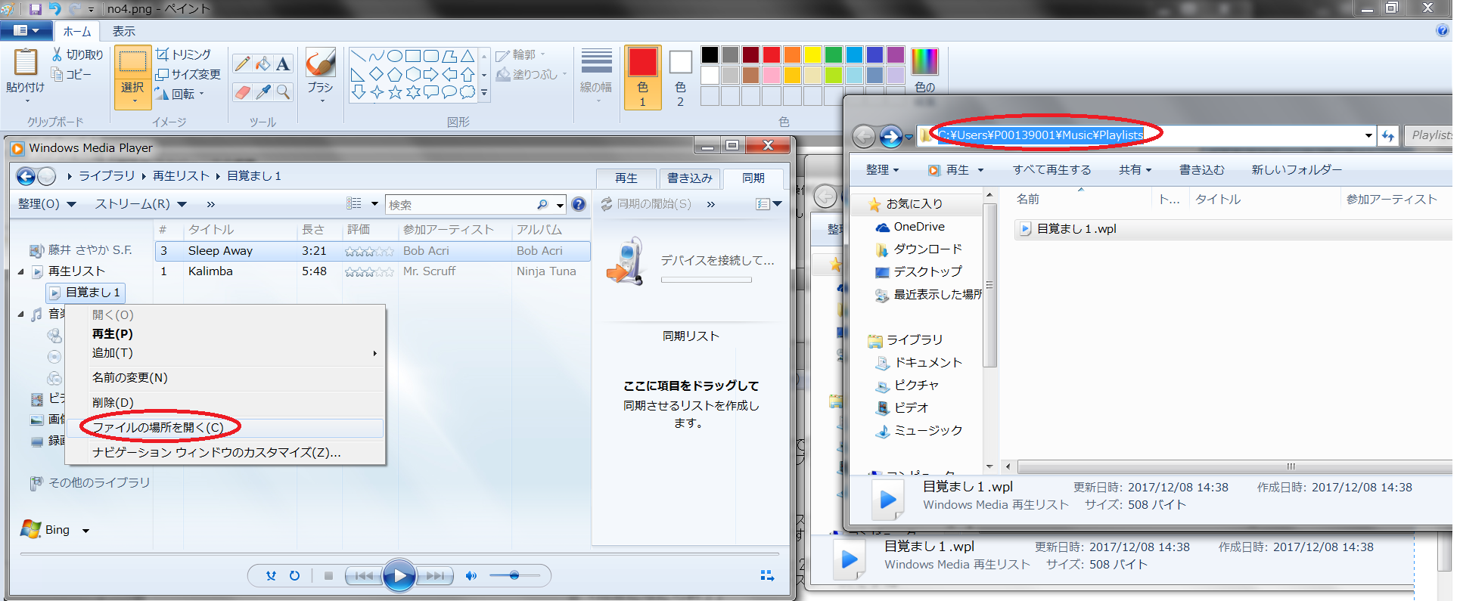Open the 書き込み tab in Media Player
The height and width of the screenshot is (601, 1460).
(689, 178)
